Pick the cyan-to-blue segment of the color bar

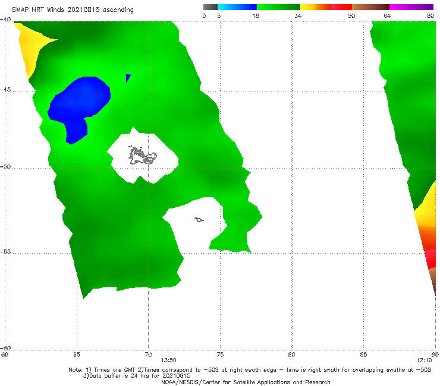point(237,7)
